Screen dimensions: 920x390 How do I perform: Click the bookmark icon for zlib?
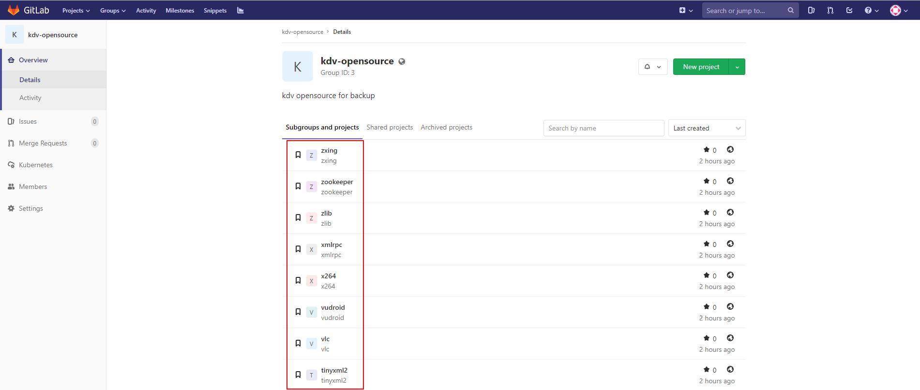pos(298,217)
